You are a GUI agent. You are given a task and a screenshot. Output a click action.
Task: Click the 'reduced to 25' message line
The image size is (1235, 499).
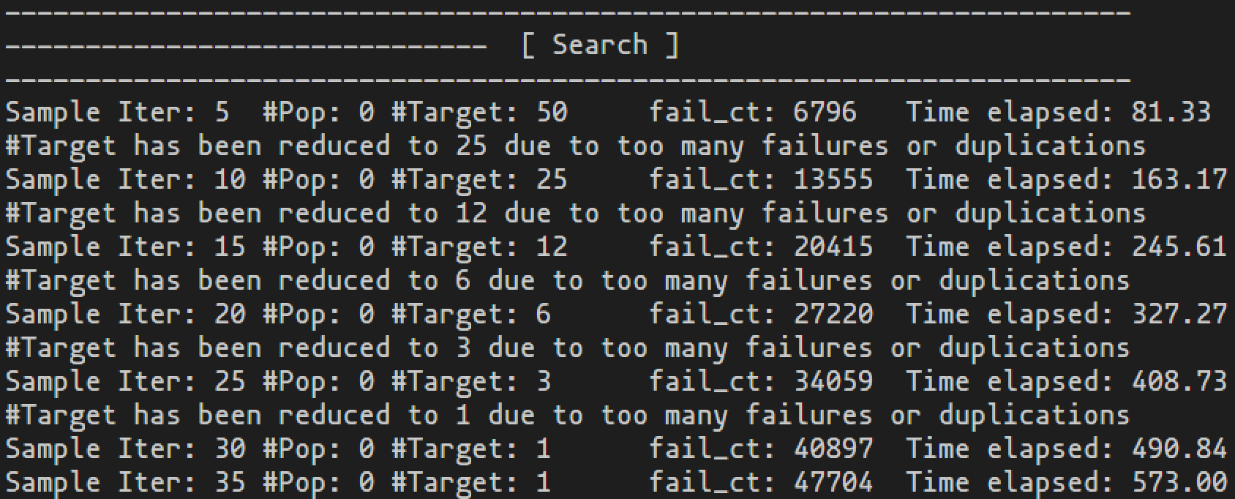click(575, 146)
